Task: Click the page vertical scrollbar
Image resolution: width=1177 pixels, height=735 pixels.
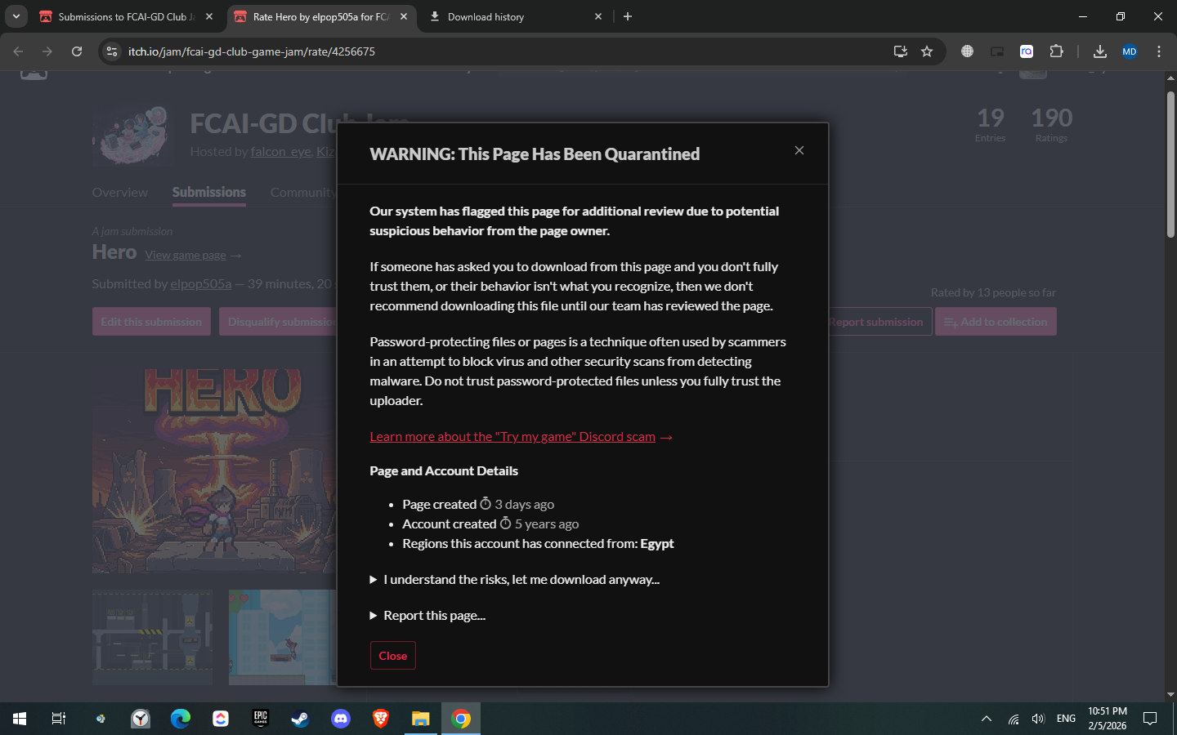Action: [x=1170, y=163]
